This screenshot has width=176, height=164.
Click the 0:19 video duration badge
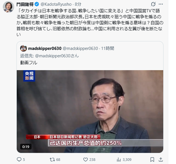[x=26, y=147]
